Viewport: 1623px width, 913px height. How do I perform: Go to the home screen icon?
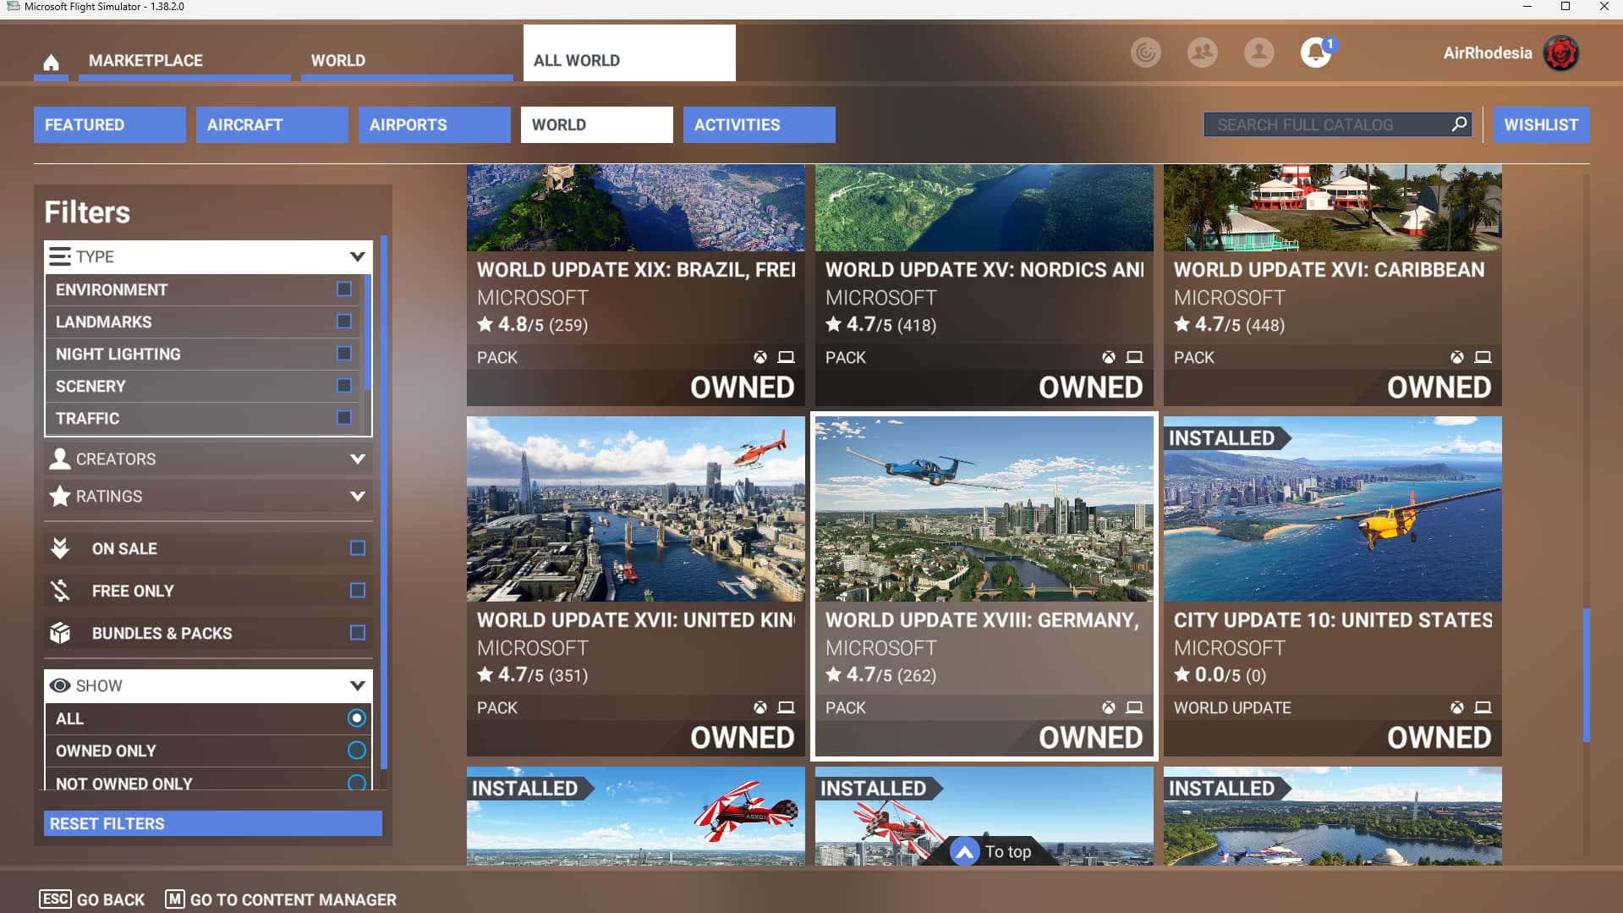51,62
